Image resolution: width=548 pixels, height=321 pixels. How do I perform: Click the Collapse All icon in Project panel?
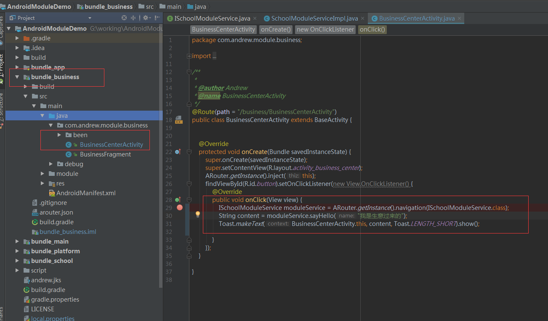click(x=133, y=18)
